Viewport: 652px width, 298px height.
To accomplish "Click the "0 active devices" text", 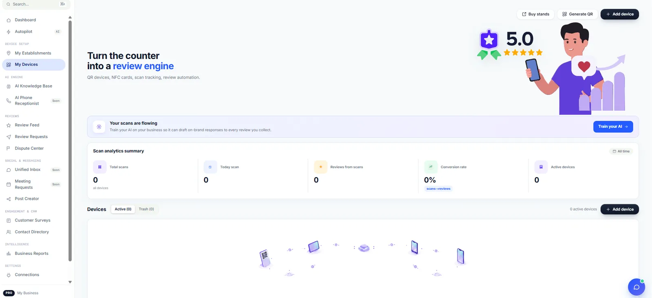I will pos(584,209).
